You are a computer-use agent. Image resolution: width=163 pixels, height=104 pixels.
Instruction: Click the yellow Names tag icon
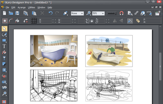tap(138, 21)
